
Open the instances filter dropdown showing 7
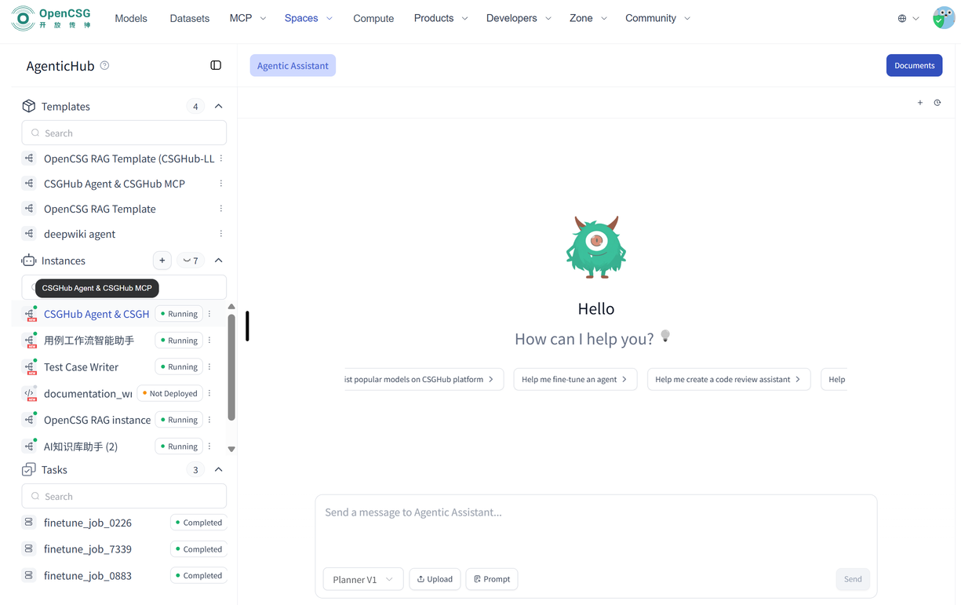(191, 261)
